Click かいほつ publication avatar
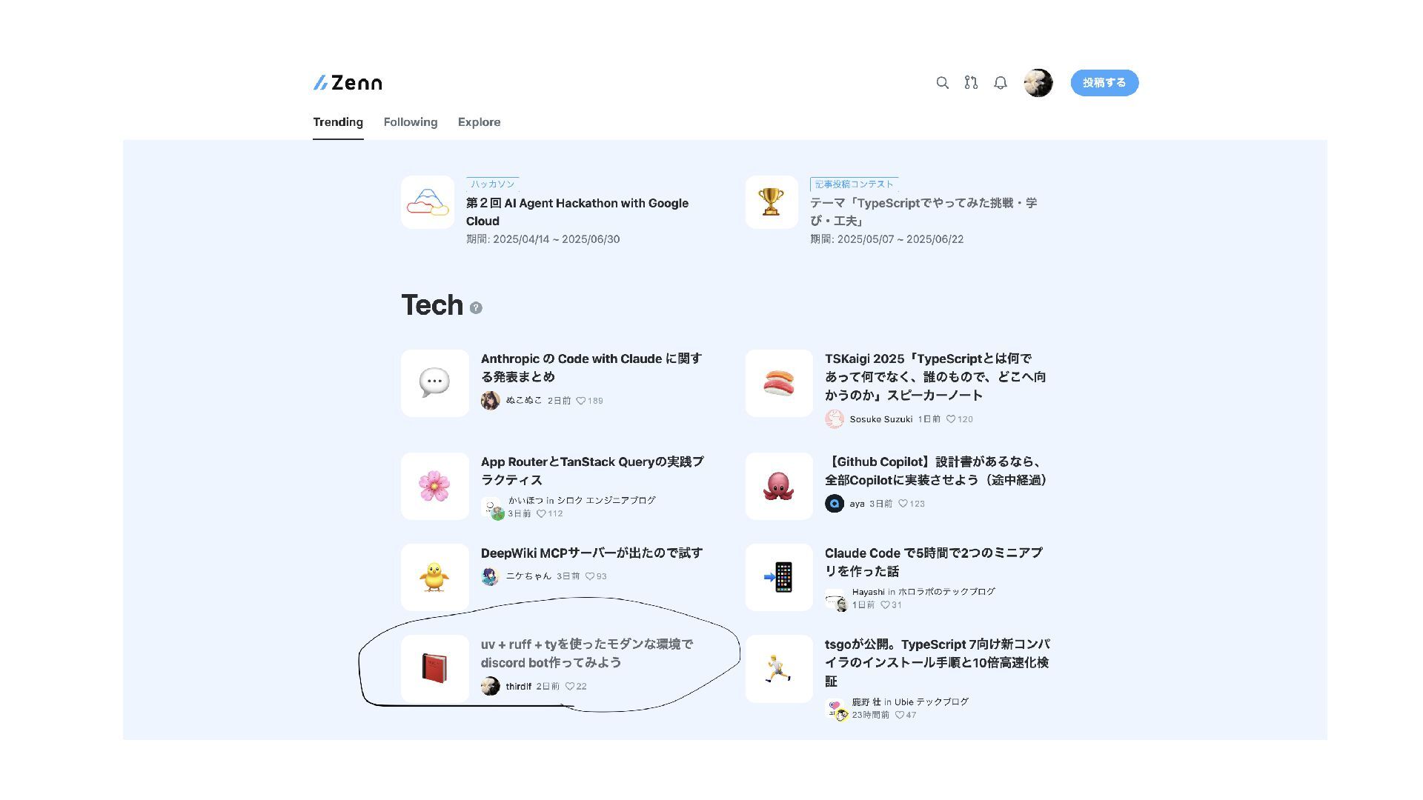This screenshot has width=1423, height=800. 492,508
